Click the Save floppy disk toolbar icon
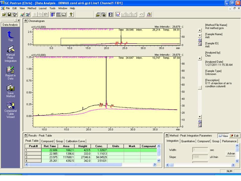 9,15
